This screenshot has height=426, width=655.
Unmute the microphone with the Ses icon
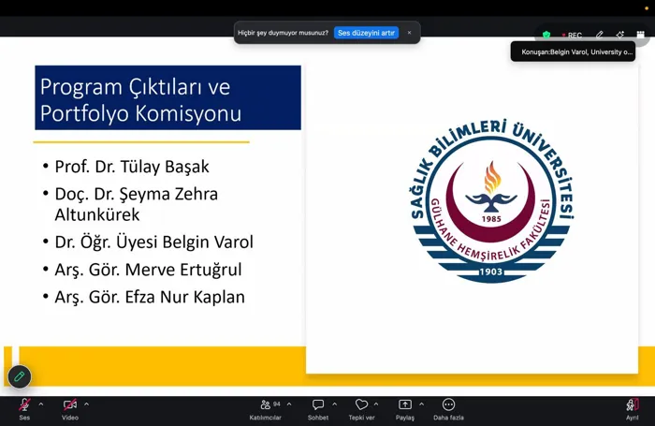click(24, 404)
